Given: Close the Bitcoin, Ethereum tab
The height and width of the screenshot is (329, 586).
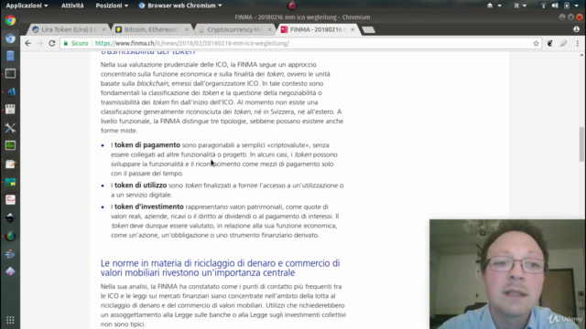Looking at the screenshot, I should pyautogui.click(x=187, y=29).
